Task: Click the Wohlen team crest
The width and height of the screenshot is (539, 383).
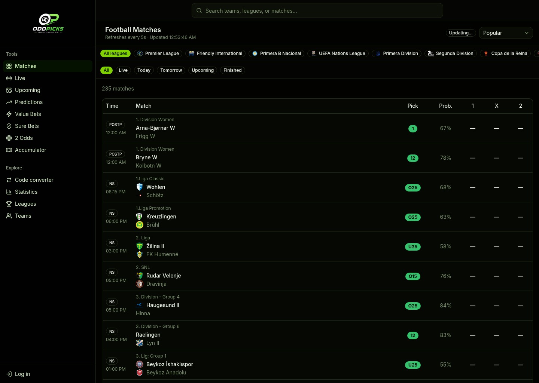Action: click(140, 187)
